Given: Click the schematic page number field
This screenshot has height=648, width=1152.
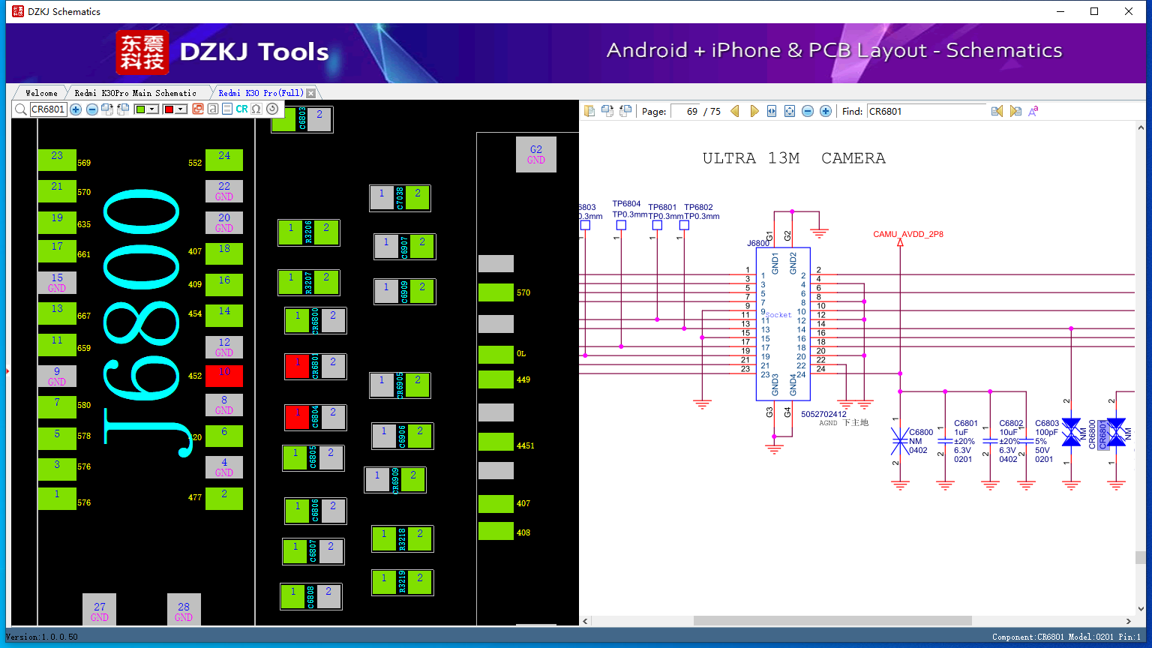Looking at the screenshot, I should click(685, 111).
